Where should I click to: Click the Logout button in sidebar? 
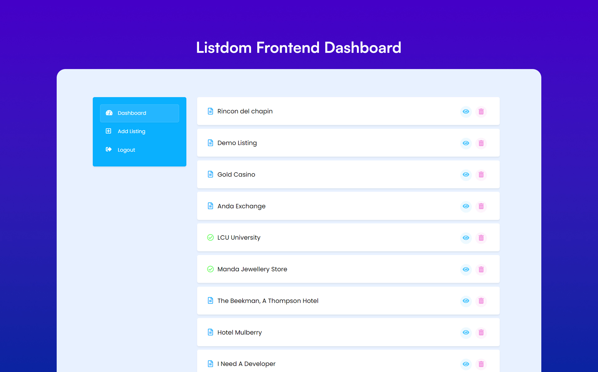[126, 150]
